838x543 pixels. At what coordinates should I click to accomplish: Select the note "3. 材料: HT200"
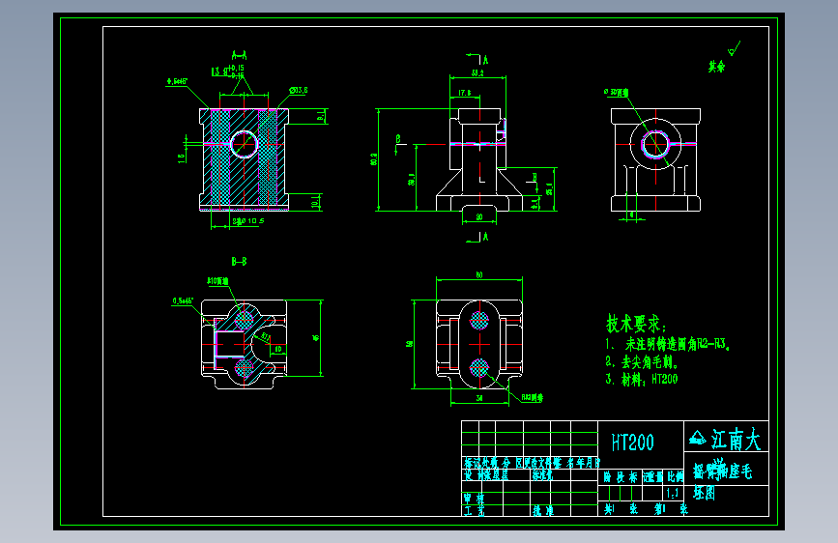pyautogui.click(x=642, y=380)
